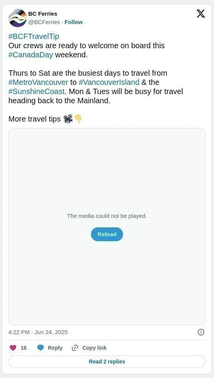Click the BC Ferries display name
The width and height of the screenshot is (214, 378).
[x=43, y=14]
